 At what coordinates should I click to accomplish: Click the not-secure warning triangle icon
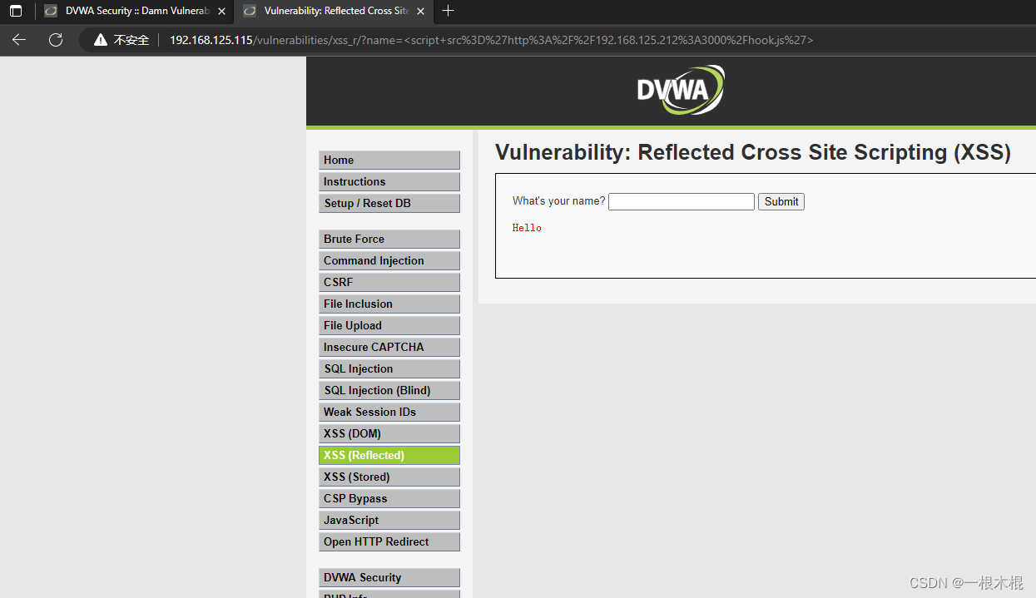pyautogui.click(x=101, y=40)
